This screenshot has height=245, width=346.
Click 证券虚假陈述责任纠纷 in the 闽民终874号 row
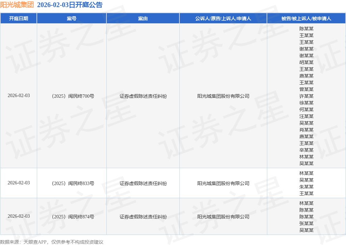(143, 217)
